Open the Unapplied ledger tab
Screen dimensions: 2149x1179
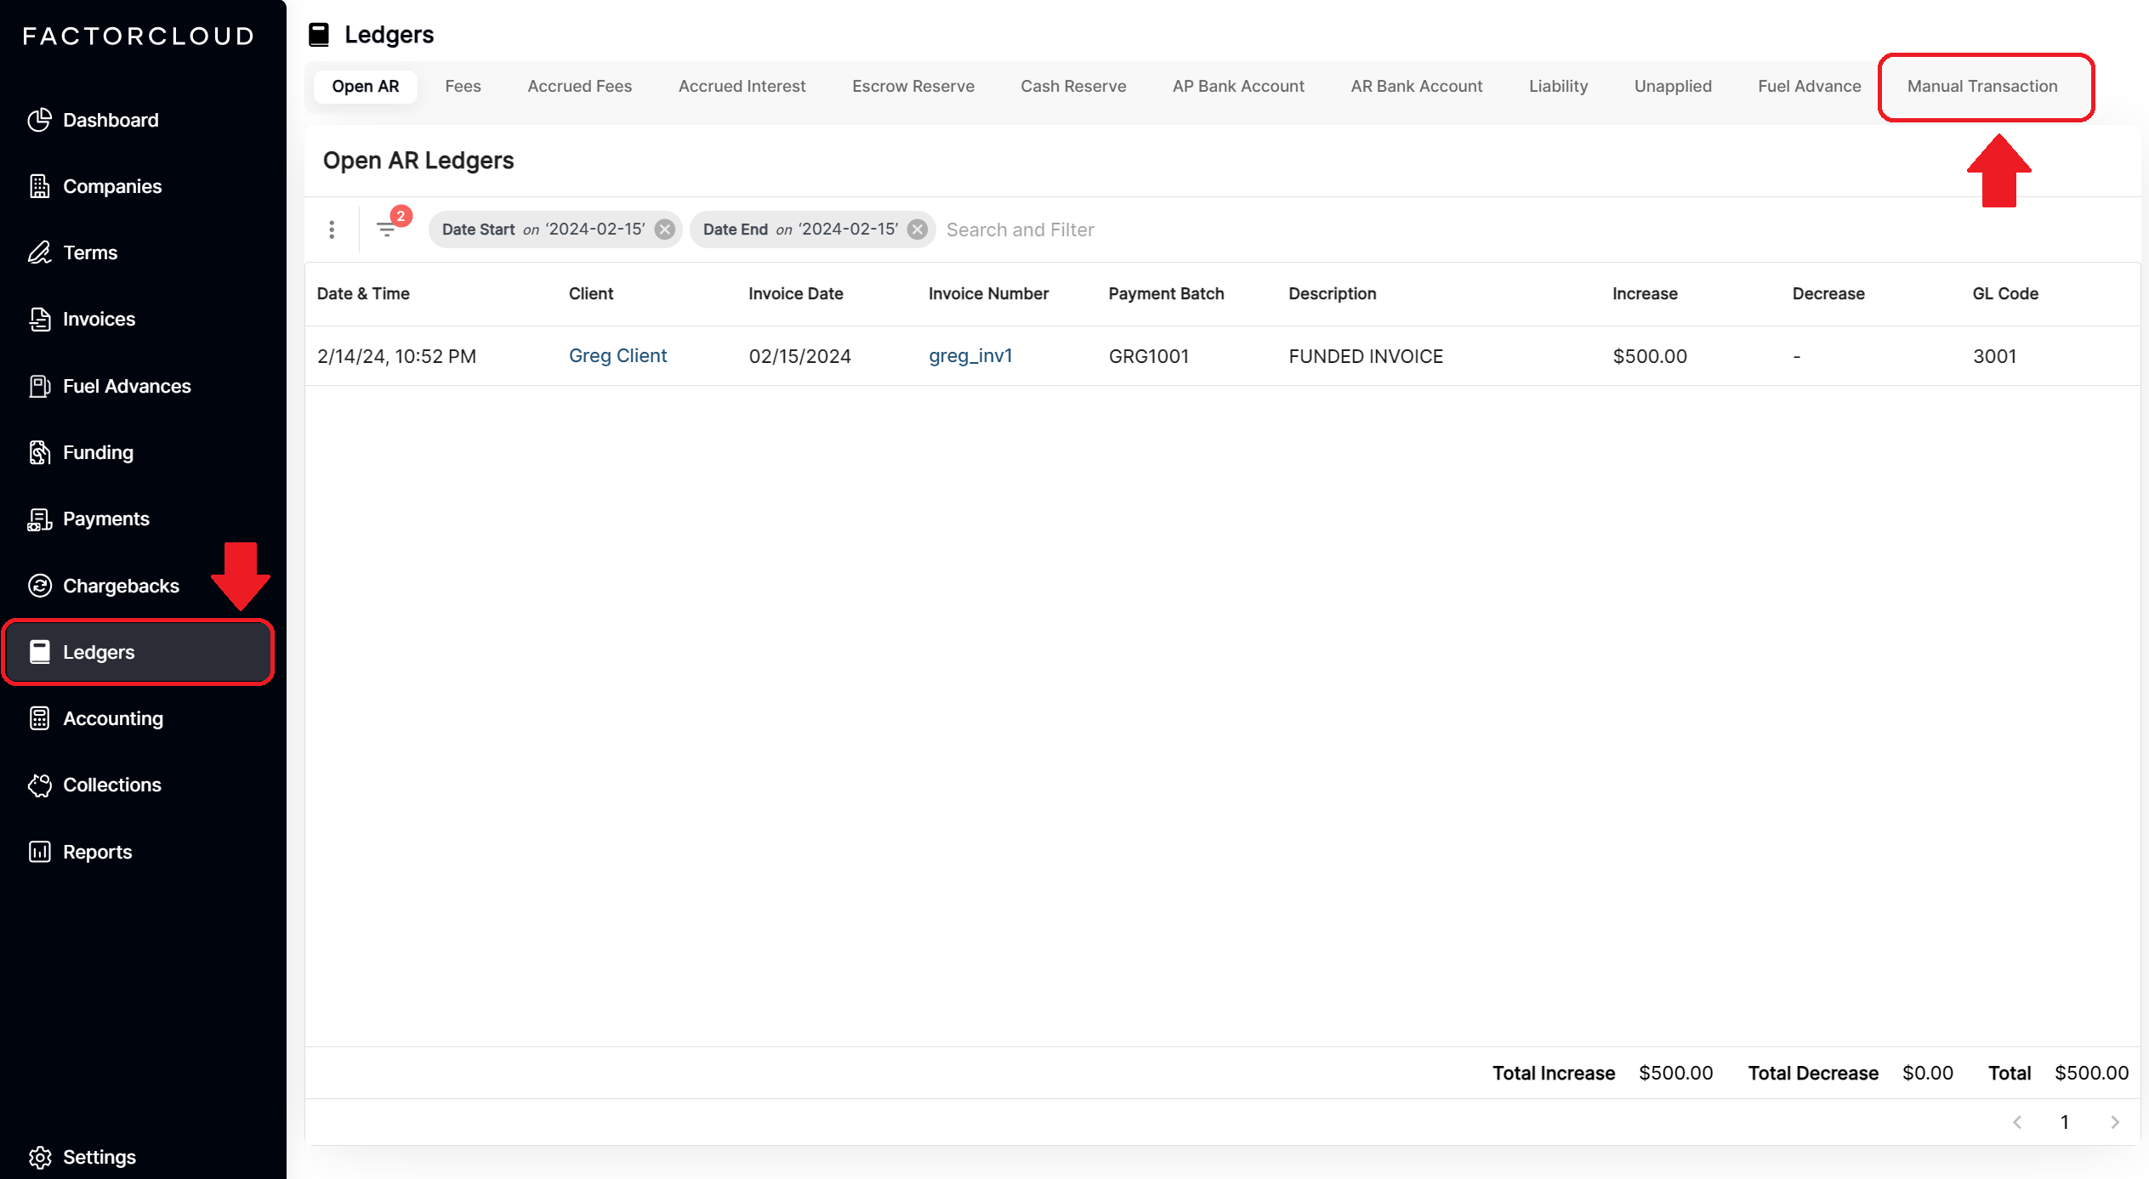click(x=1672, y=86)
